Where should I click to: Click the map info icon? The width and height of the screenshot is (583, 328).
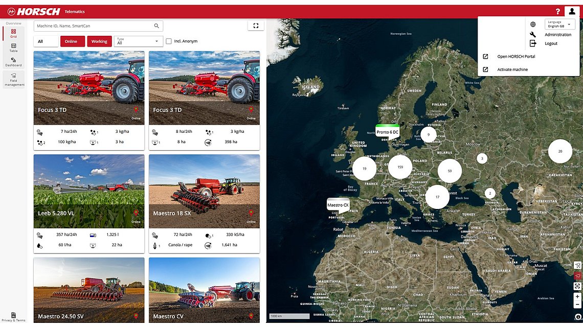pyautogui.click(x=578, y=317)
